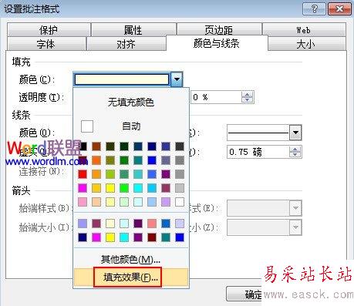Switch to the 对齐 tab

[x=126, y=44]
